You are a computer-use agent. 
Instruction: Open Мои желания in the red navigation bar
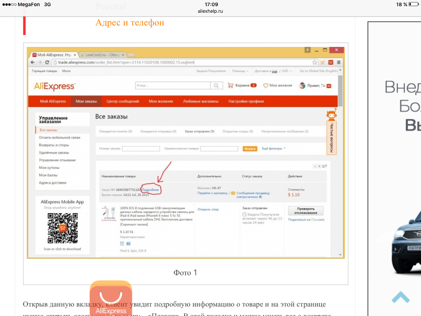(x=161, y=101)
